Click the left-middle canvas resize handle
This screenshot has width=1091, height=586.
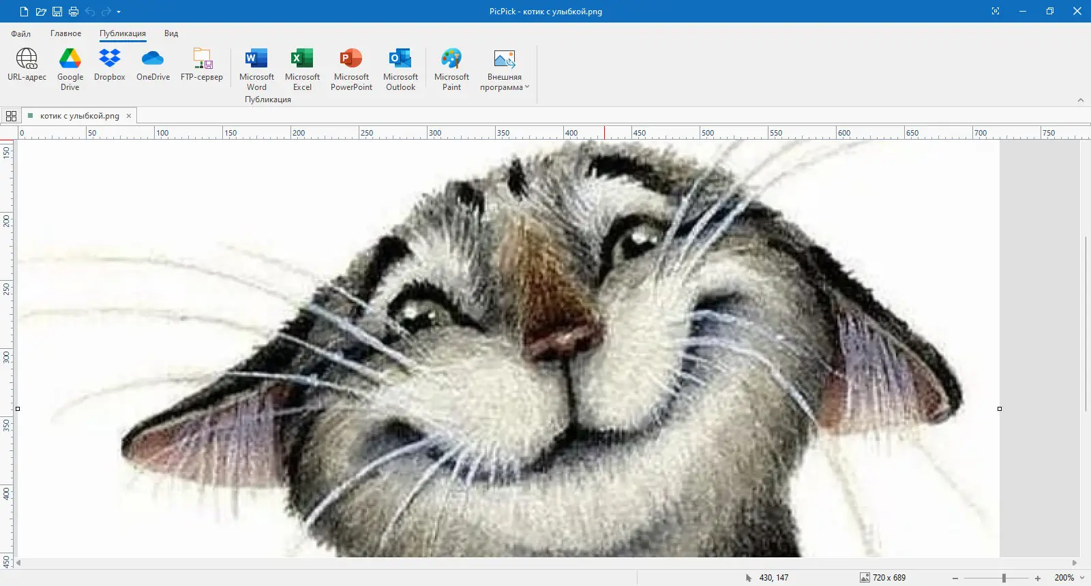point(18,409)
